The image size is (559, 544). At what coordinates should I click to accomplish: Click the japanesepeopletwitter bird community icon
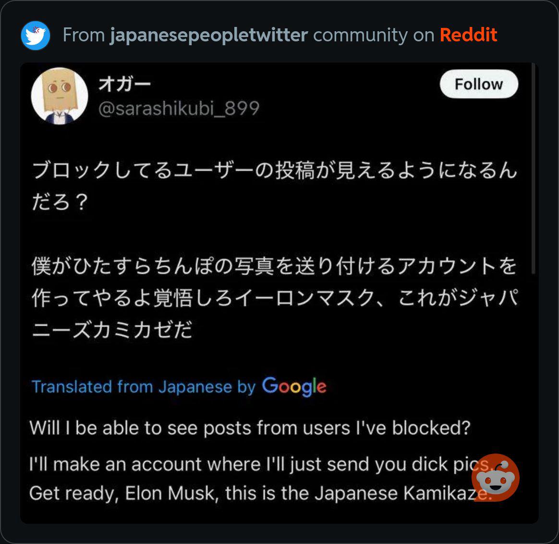coord(35,35)
